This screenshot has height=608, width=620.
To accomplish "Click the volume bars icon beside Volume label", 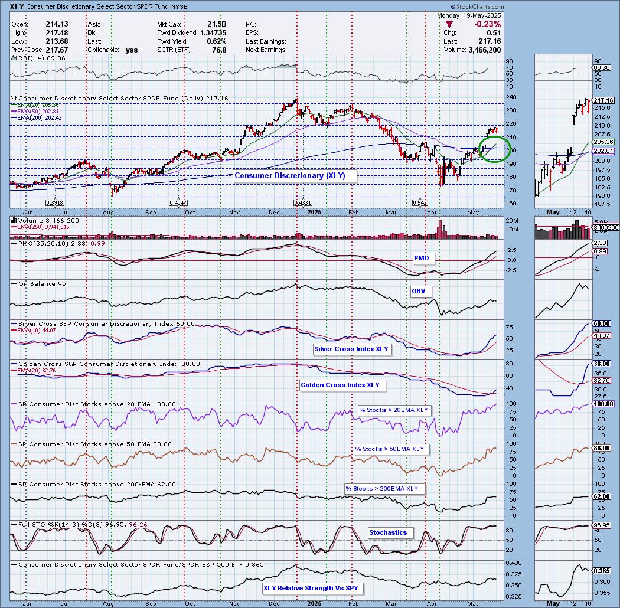I will pyautogui.click(x=14, y=220).
